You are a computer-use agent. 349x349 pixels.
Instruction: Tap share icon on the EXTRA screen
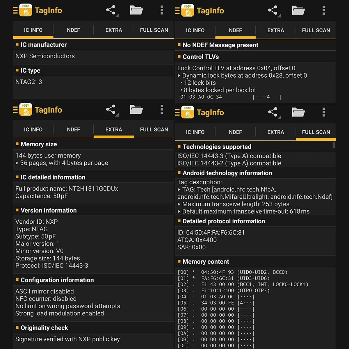[111, 110]
